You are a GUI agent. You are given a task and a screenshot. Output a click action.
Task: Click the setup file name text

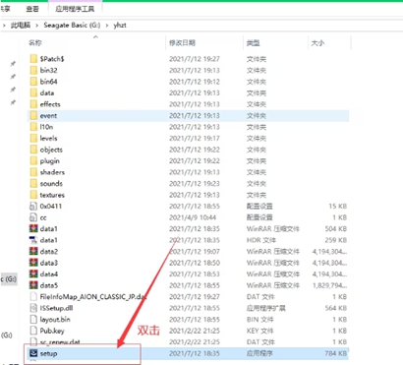click(48, 353)
